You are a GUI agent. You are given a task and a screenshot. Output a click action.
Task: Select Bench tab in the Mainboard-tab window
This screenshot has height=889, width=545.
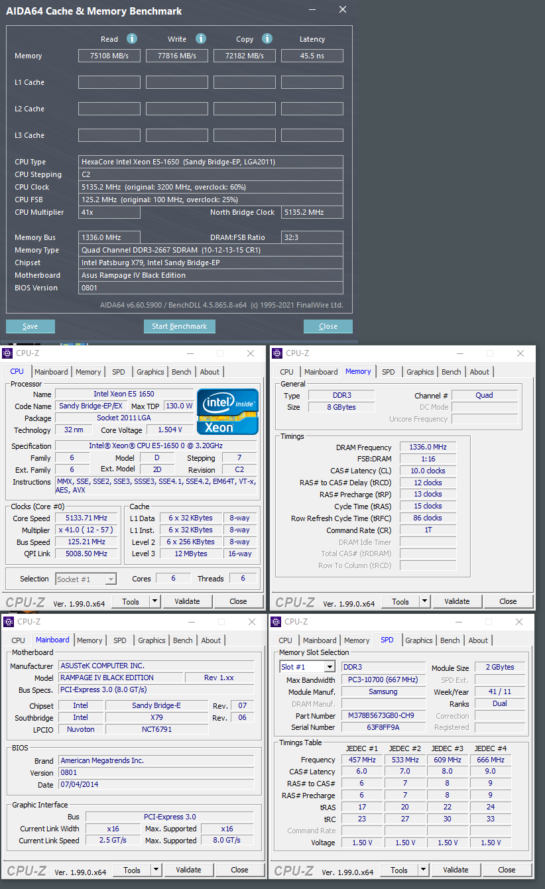click(x=183, y=640)
